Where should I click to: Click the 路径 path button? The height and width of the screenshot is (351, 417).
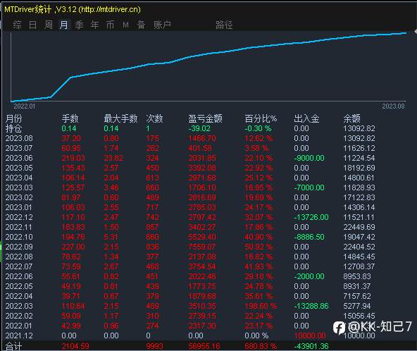click(224, 25)
